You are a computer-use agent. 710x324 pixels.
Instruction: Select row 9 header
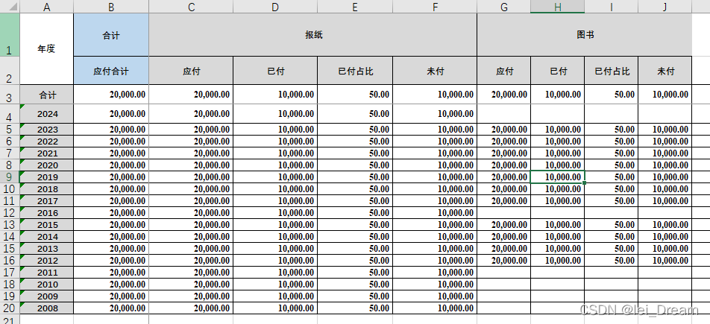[x=10, y=177]
